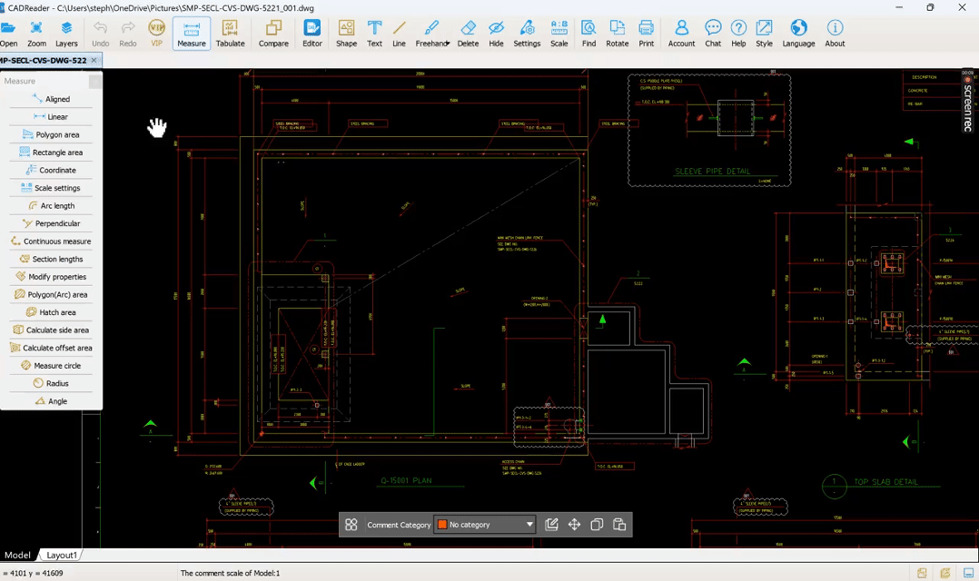Collapse the Measure panel with its close button
Image resolution: width=979 pixels, height=581 pixels.
[x=95, y=82]
